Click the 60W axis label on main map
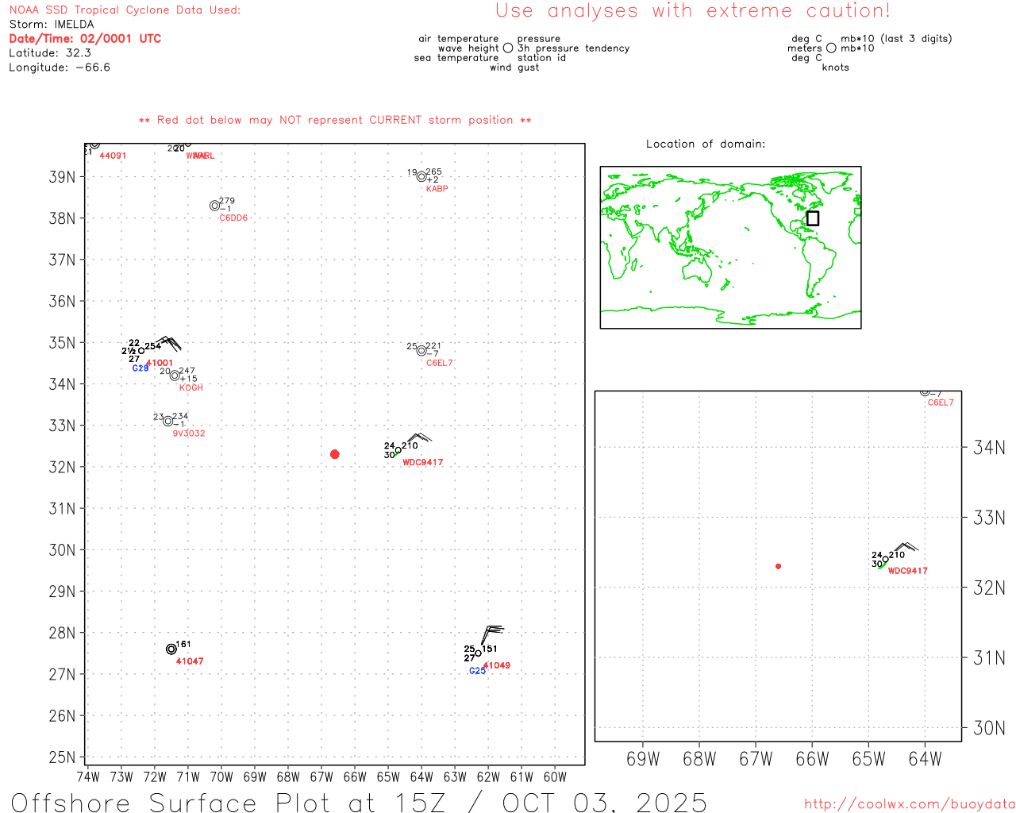The image size is (1016, 813). click(555, 777)
